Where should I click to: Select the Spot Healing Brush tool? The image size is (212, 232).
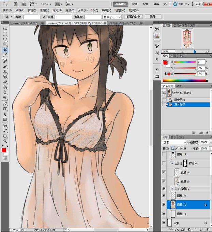pyautogui.click(x=5, y=61)
